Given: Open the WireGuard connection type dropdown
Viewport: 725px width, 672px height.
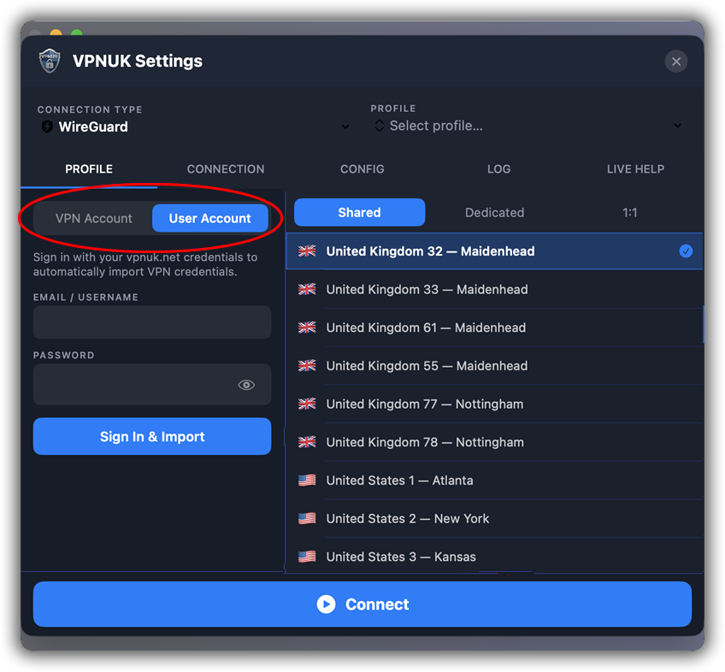Looking at the screenshot, I should [194, 127].
